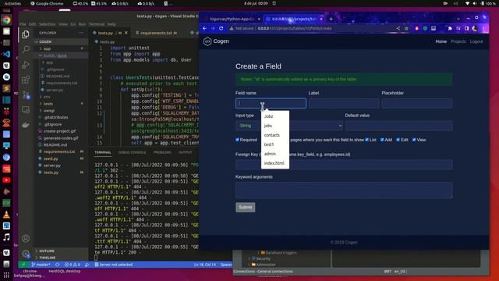Collapse the COGEN root folder section
This screenshot has width=499, height=281.
point(62,41)
